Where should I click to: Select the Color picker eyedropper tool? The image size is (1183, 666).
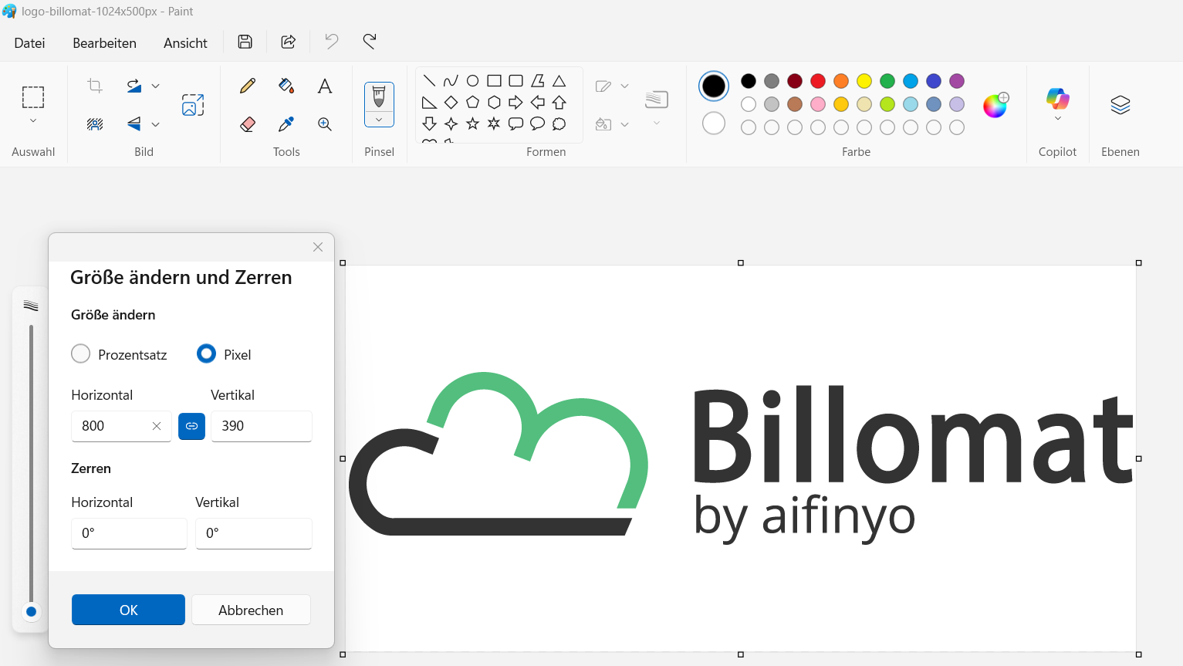tap(286, 123)
